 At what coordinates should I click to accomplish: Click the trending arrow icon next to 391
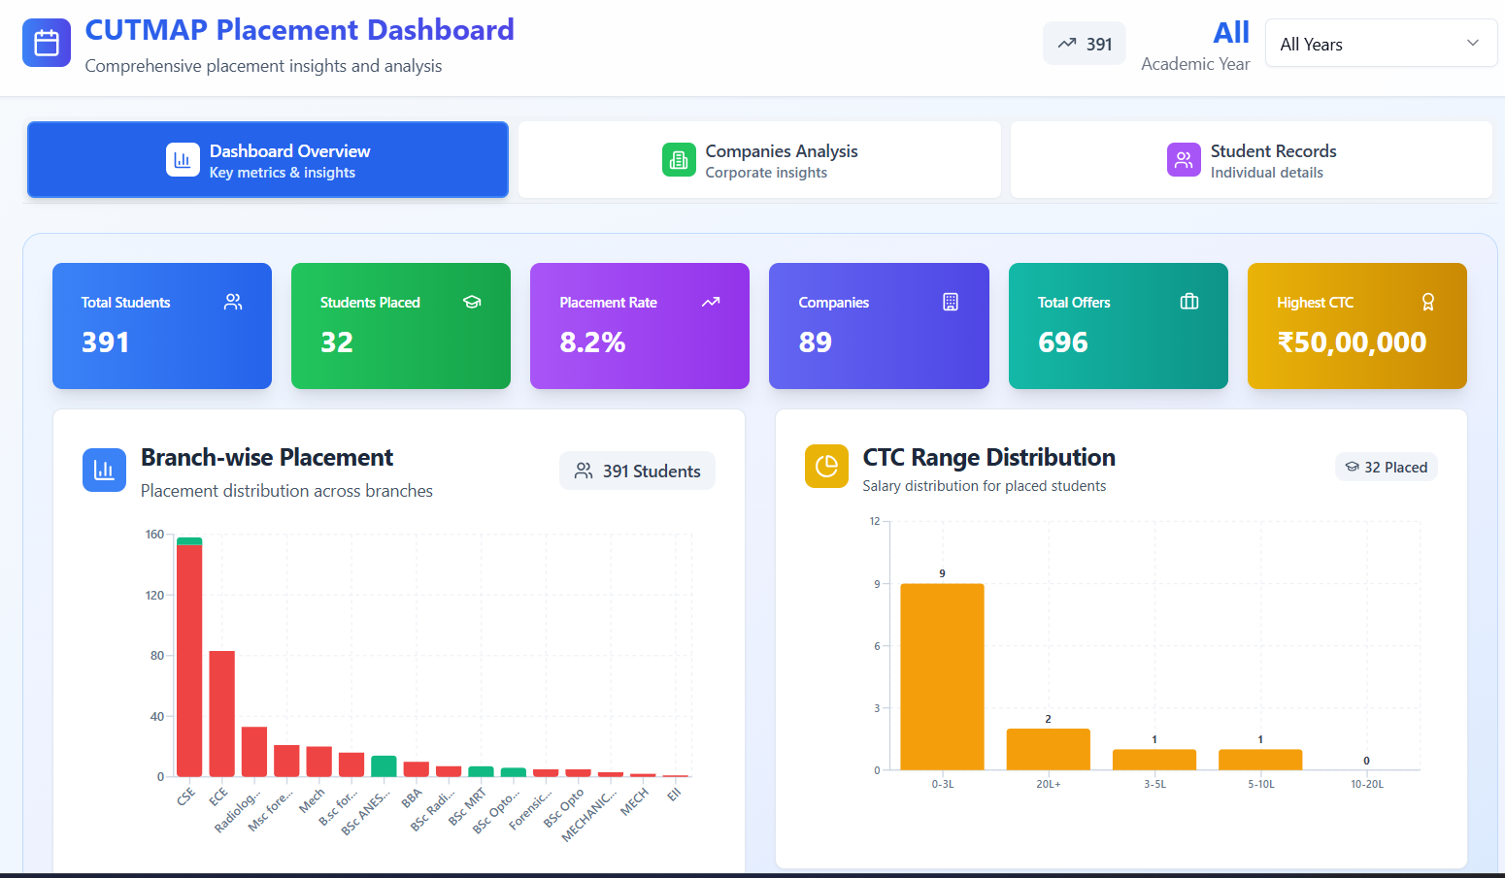coord(1067,44)
